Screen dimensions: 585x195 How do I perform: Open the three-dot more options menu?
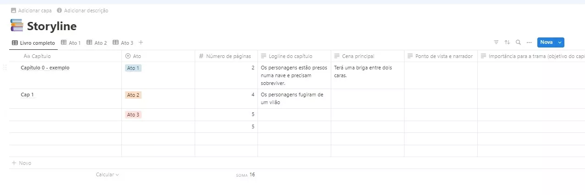pos(529,42)
